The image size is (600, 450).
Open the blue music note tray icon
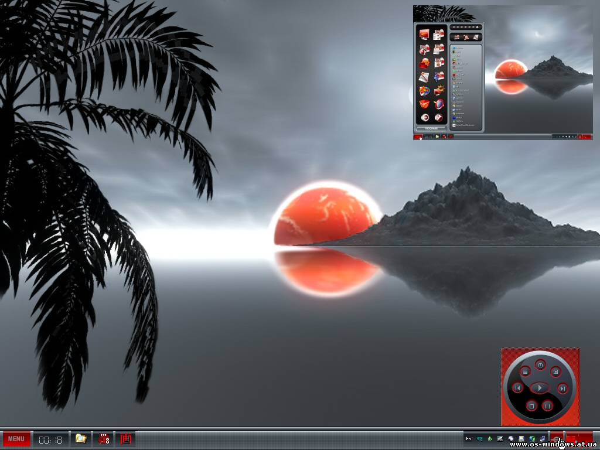pyautogui.click(x=542, y=438)
